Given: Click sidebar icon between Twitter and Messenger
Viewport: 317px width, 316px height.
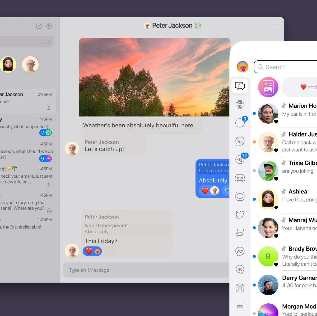Looking at the screenshot, I should point(240,233).
